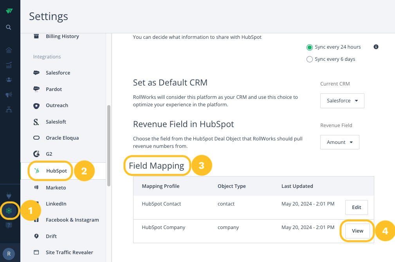Viewport: 395px width, 262px height.
Task: Click the settings gear icon
Action: tap(9, 211)
